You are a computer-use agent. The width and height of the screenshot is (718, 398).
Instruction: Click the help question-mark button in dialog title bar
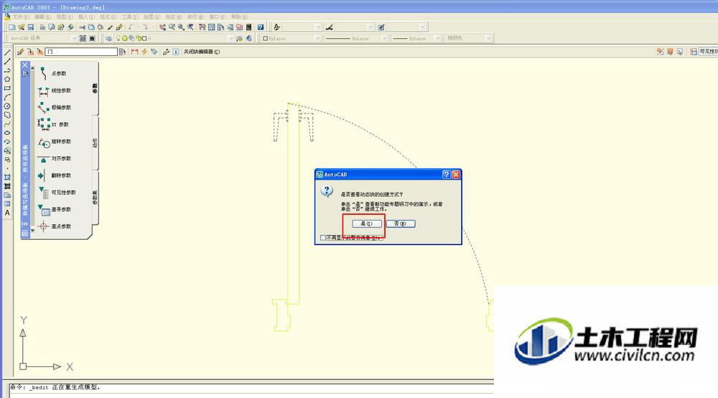(x=447, y=175)
